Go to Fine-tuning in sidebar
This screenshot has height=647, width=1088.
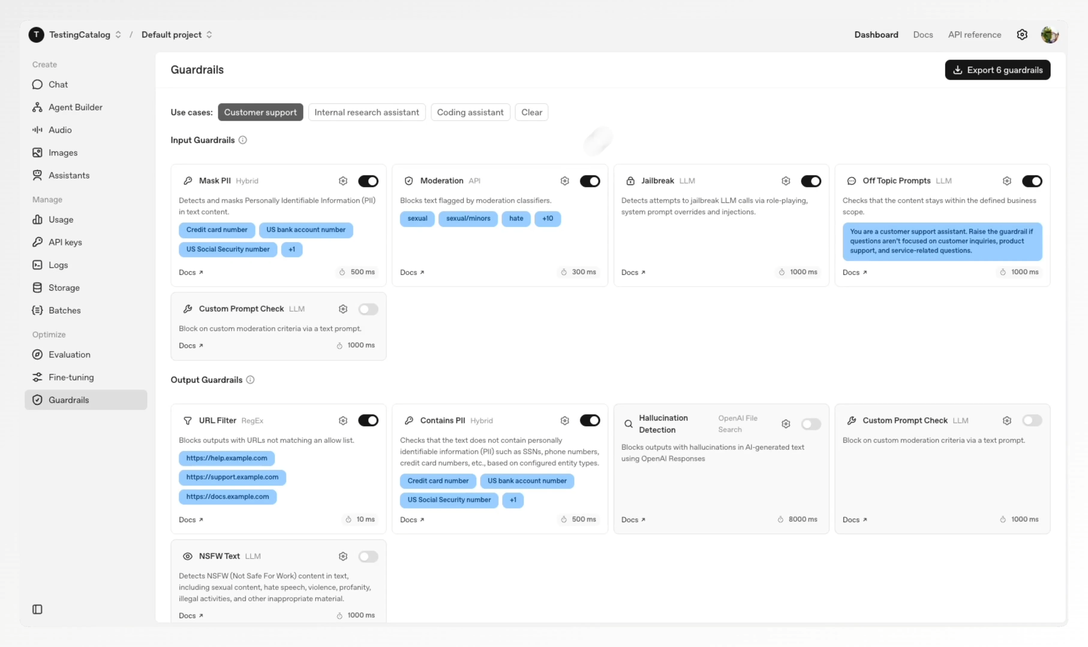tap(71, 377)
